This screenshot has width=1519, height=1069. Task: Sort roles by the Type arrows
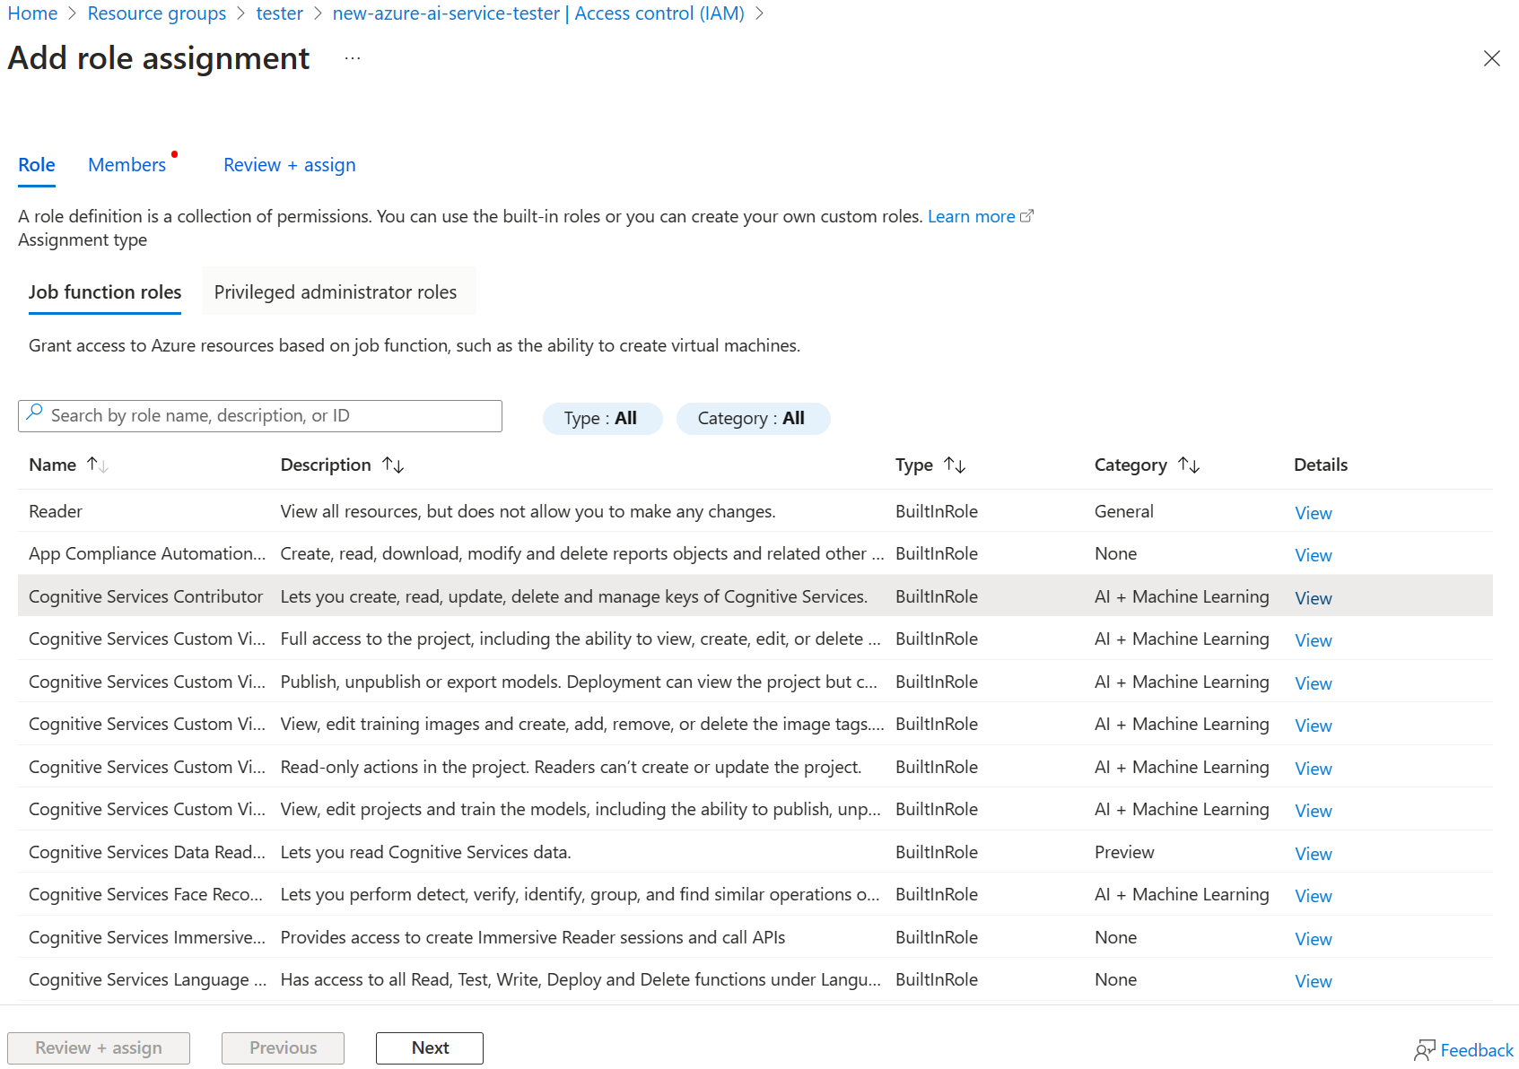pos(955,465)
